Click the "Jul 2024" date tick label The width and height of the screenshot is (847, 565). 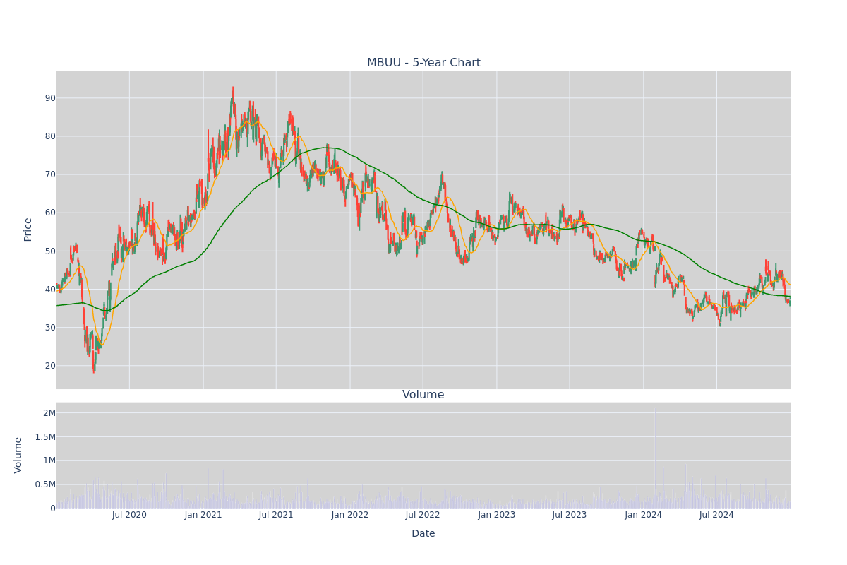point(716,515)
